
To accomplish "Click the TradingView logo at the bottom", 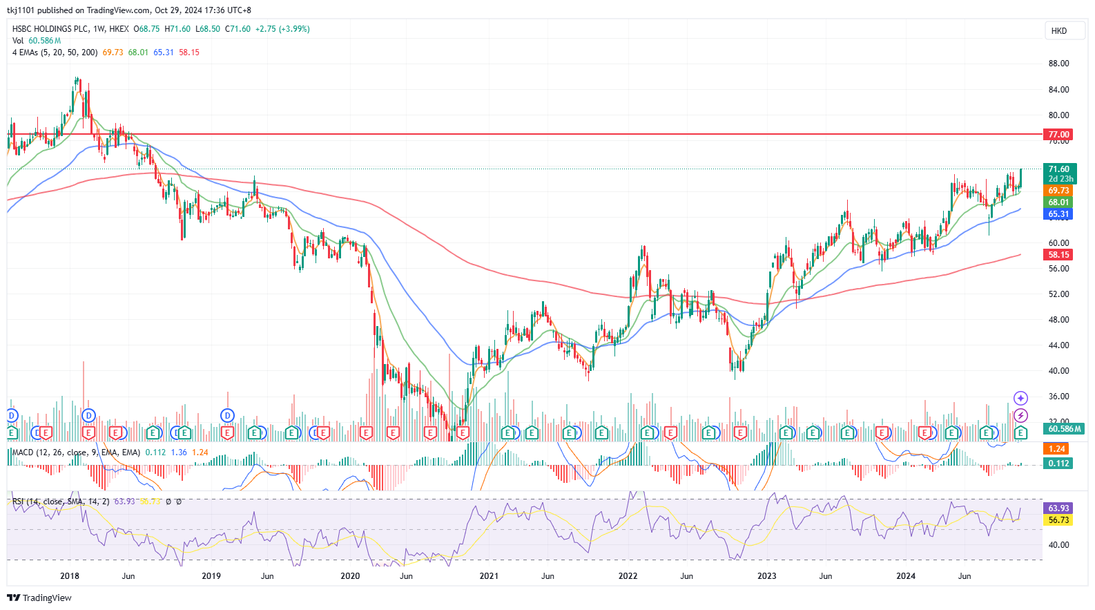I will (39, 598).
